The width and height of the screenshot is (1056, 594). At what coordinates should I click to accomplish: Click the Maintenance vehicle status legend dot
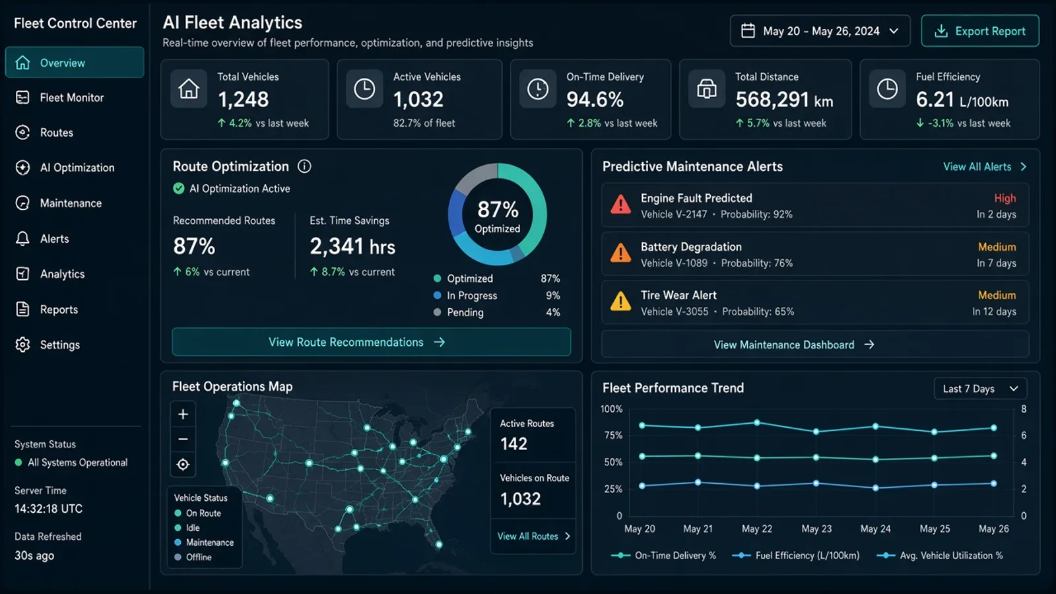click(x=178, y=543)
